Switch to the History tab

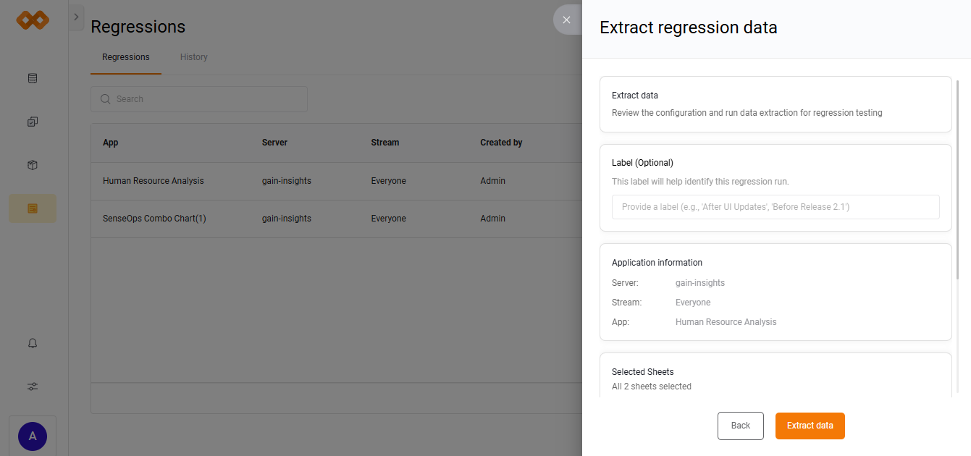193,56
